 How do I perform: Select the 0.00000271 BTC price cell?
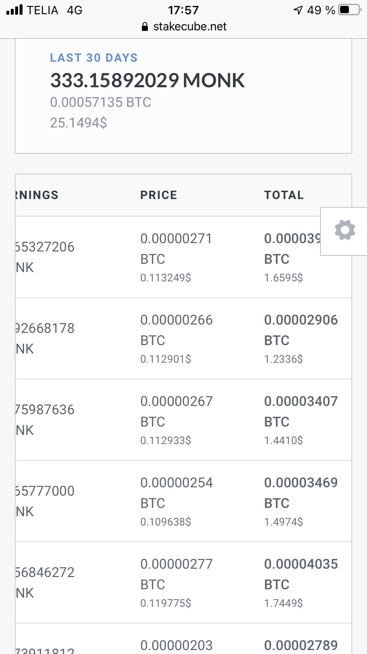[176, 249]
